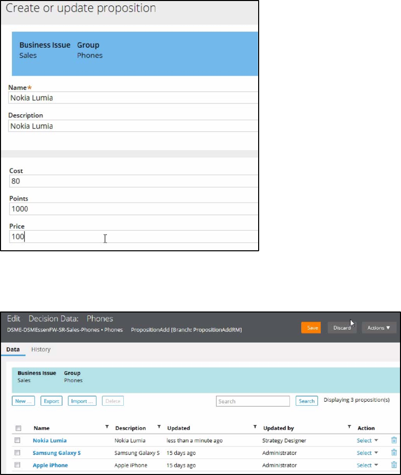Open the Samsung Galaxy S proposition link

pos(57,453)
